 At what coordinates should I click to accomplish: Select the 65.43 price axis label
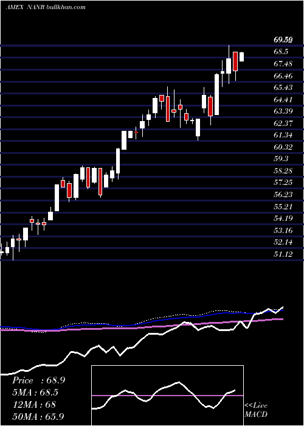(x=283, y=88)
